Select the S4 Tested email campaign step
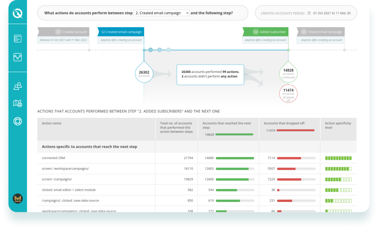The height and width of the screenshot is (229, 378). click(321, 32)
